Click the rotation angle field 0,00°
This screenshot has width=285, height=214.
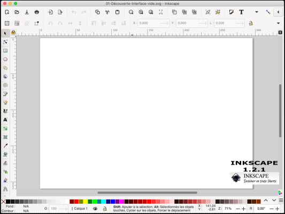(x=261, y=209)
